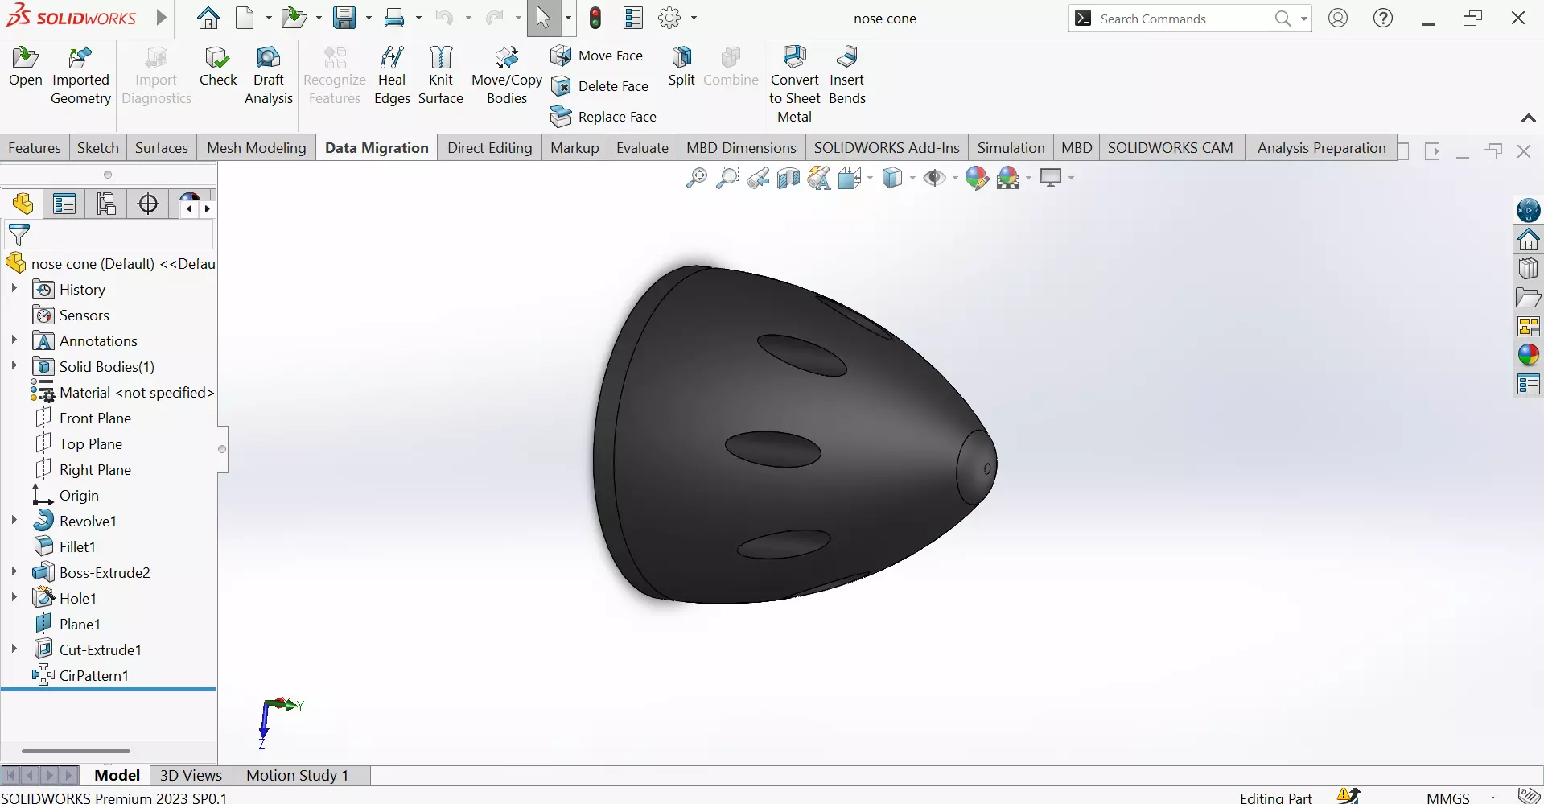The image size is (1544, 804).
Task: Click the Open button in the ribbon
Action: click(26, 67)
